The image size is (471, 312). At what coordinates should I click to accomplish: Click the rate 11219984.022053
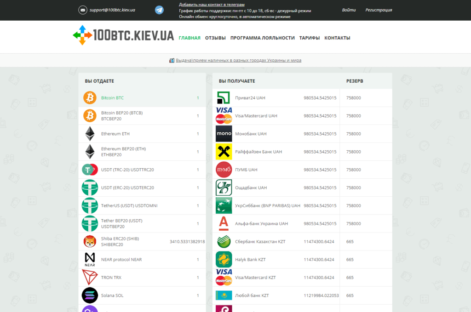pyautogui.click(x=321, y=295)
